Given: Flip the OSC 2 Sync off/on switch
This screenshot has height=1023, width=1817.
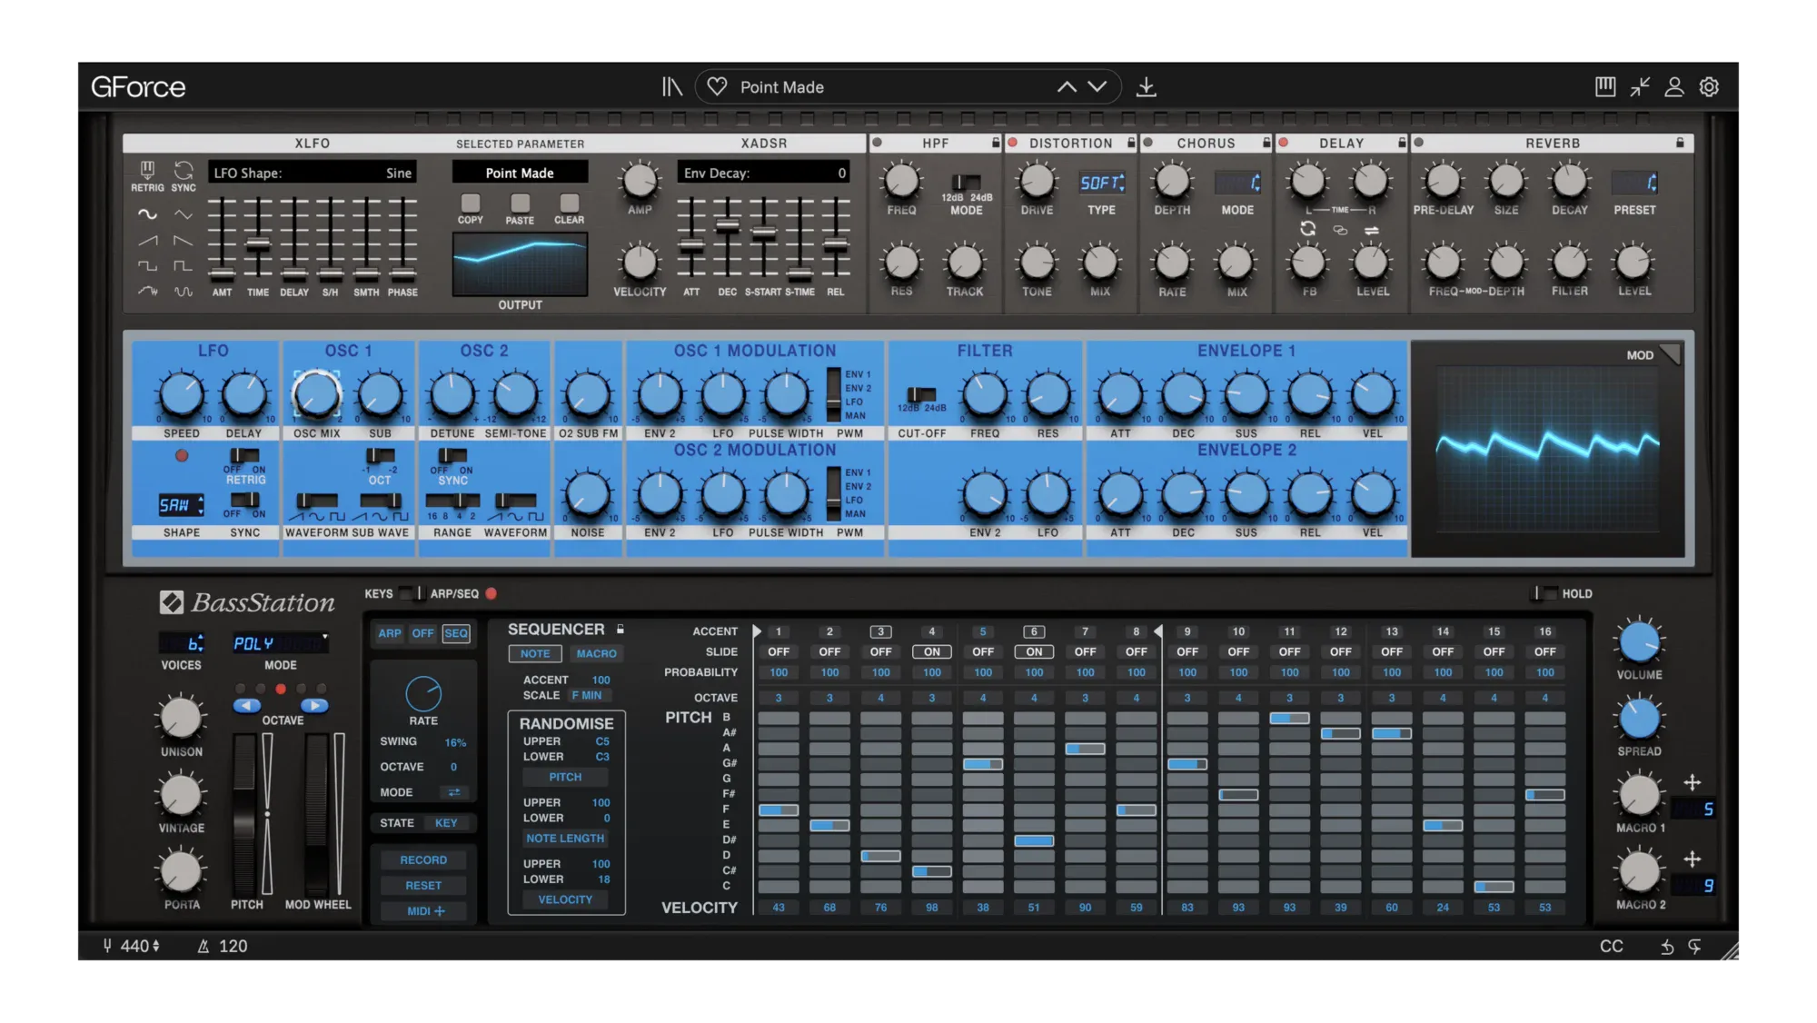Looking at the screenshot, I should 452,455.
